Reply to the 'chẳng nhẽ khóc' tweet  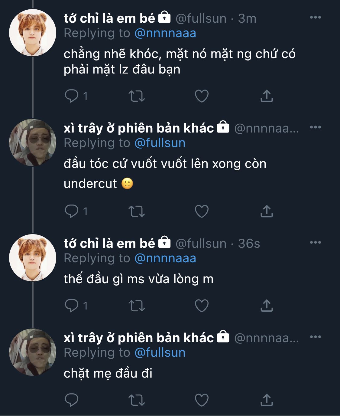pos(72,96)
